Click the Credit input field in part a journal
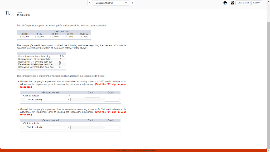270x152 pixels. click(112, 99)
